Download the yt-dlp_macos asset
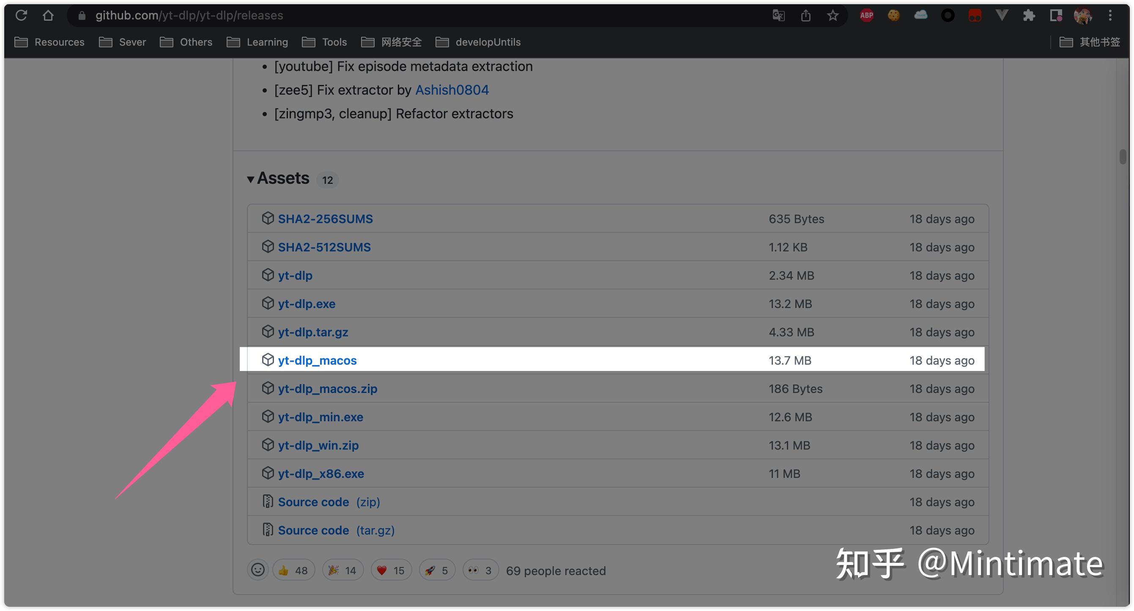 (x=318, y=360)
